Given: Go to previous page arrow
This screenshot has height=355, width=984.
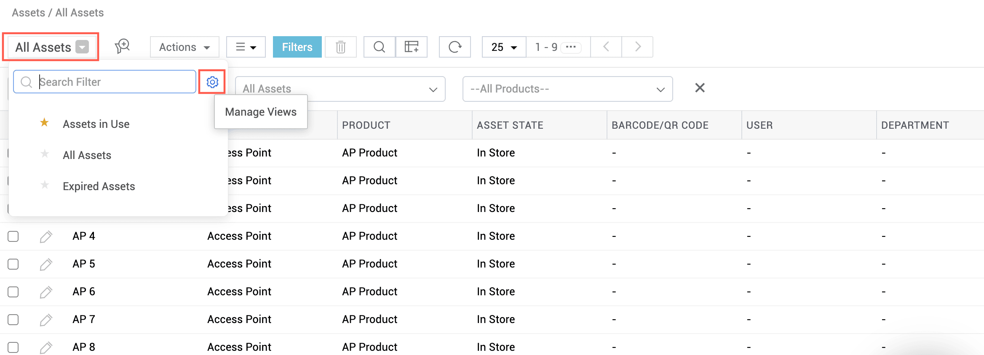Looking at the screenshot, I should coord(606,47).
